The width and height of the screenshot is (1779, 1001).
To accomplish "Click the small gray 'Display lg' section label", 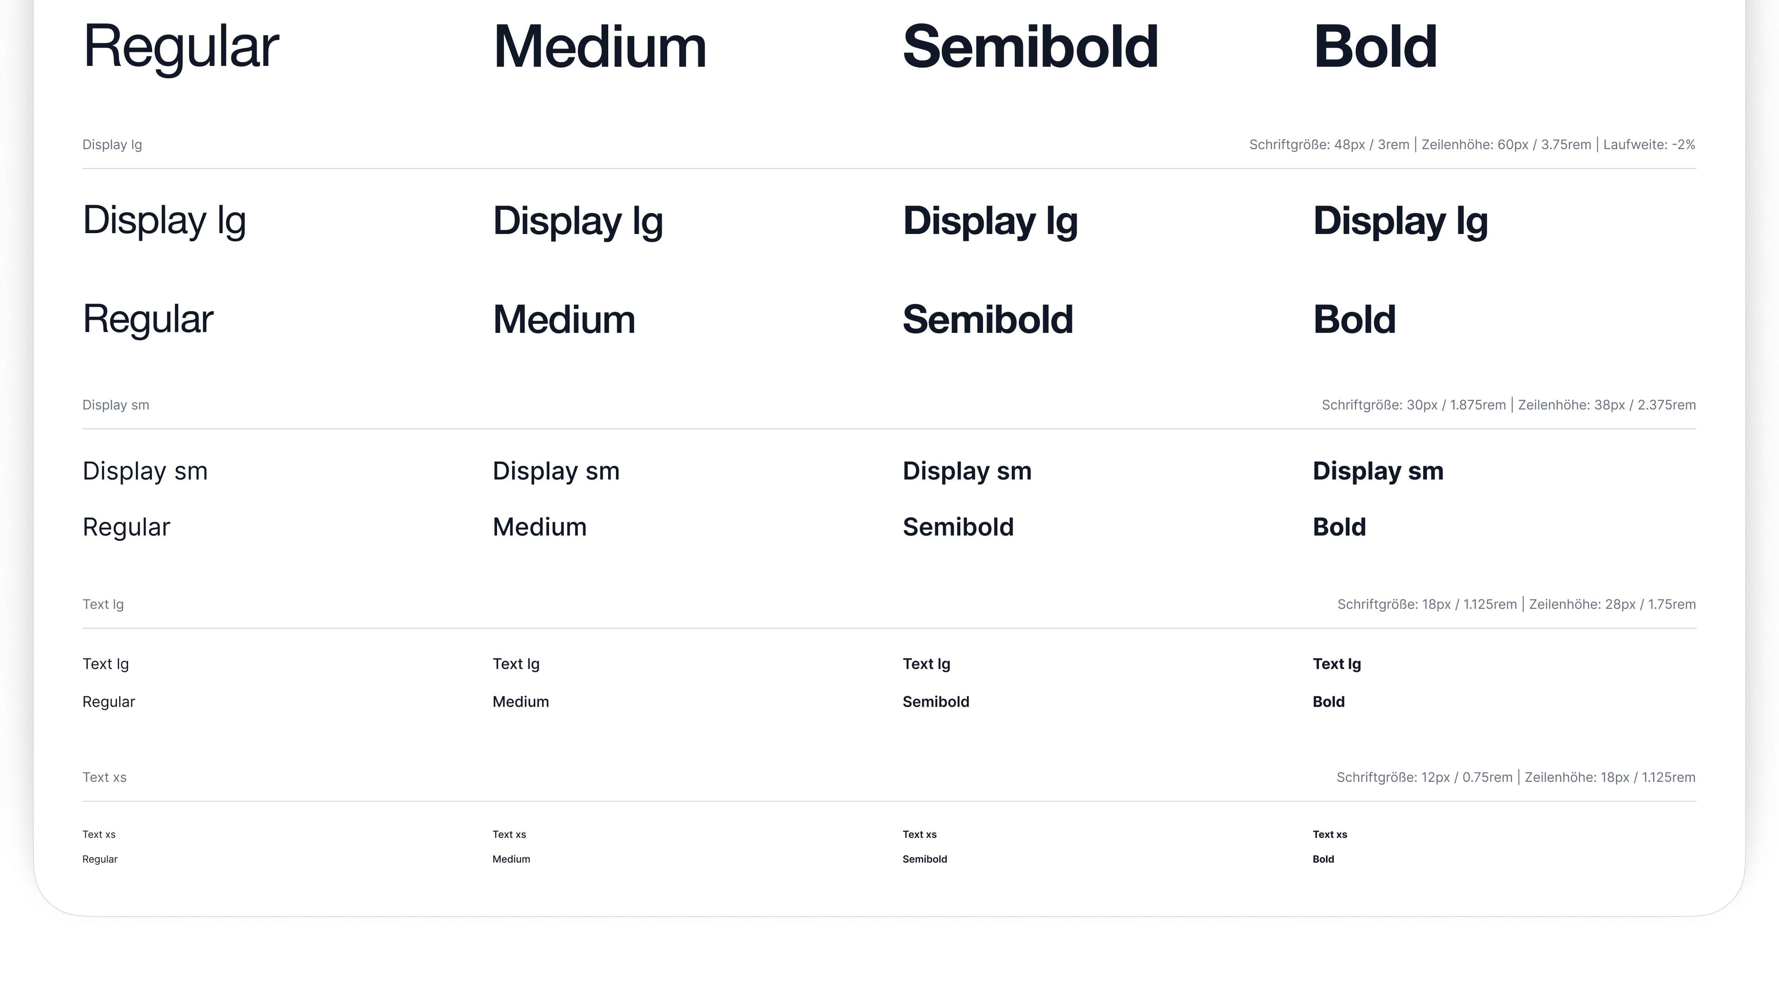I will pos(112,145).
